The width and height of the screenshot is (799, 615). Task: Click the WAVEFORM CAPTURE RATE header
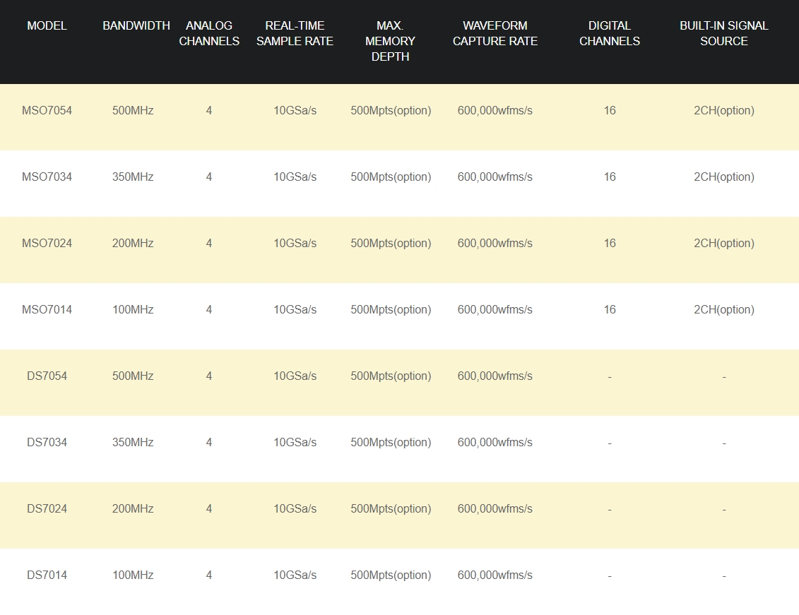click(495, 33)
